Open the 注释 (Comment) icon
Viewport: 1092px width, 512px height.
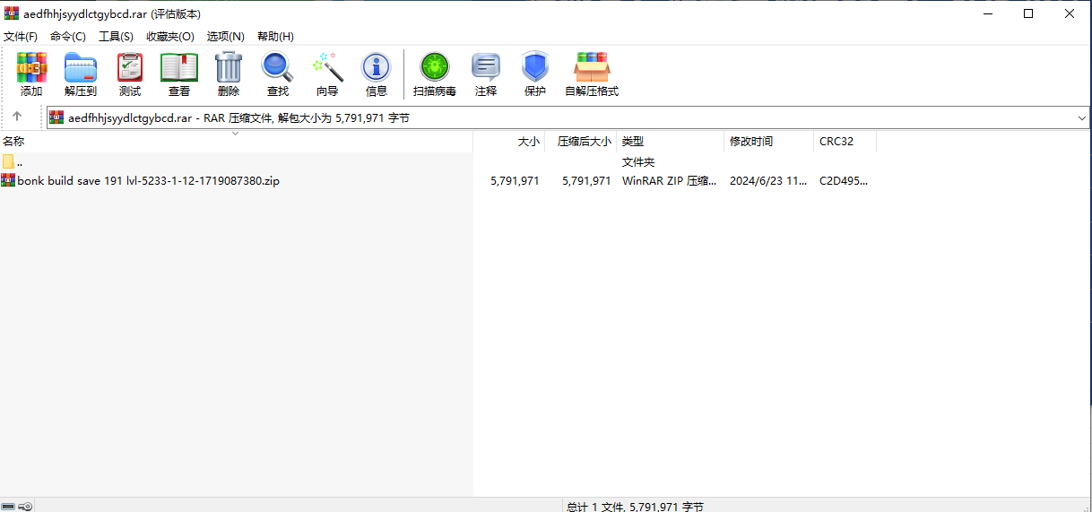[486, 67]
